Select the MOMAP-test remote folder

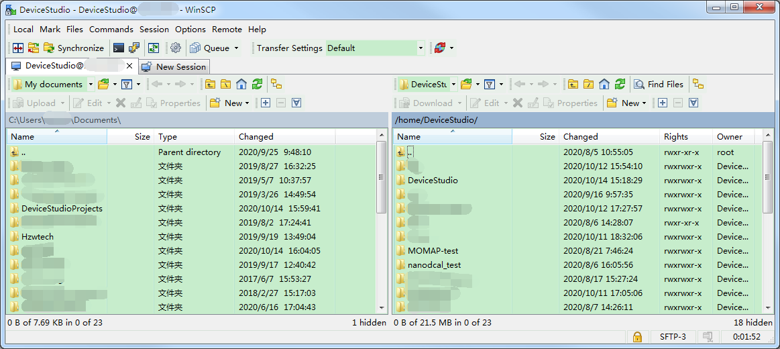coord(433,251)
